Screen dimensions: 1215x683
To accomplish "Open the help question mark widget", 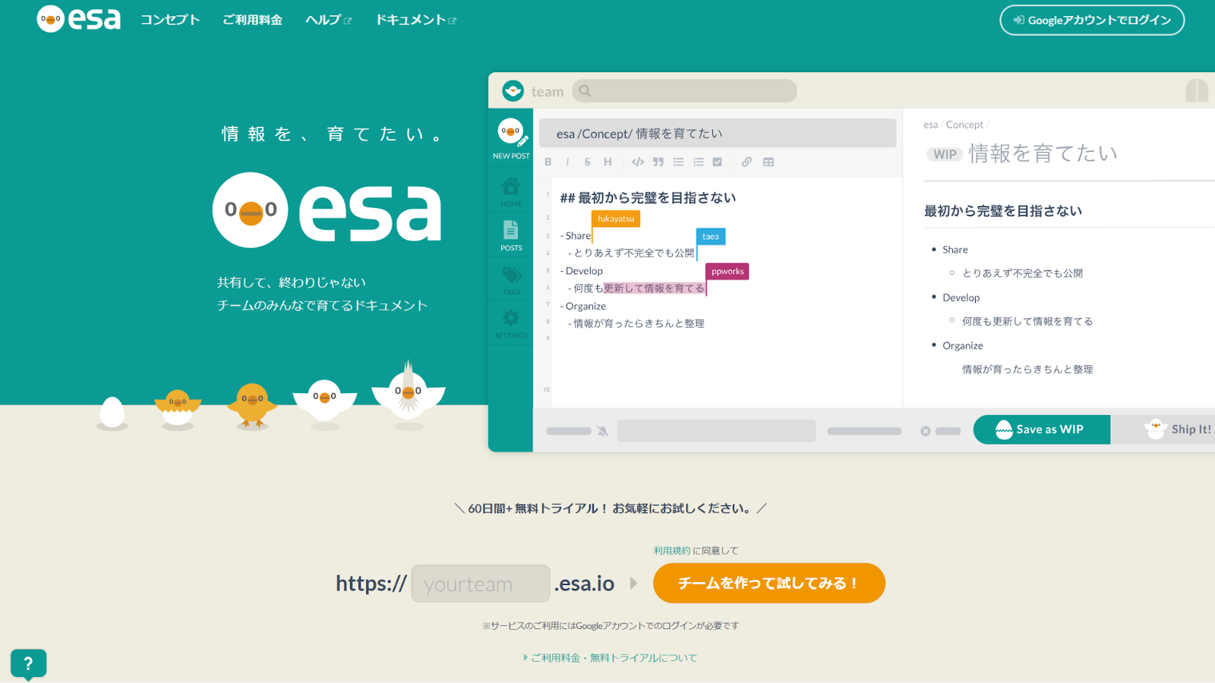I will (29, 664).
